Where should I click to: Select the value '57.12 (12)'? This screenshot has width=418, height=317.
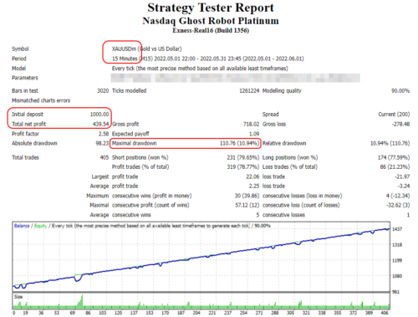[247, 205]
